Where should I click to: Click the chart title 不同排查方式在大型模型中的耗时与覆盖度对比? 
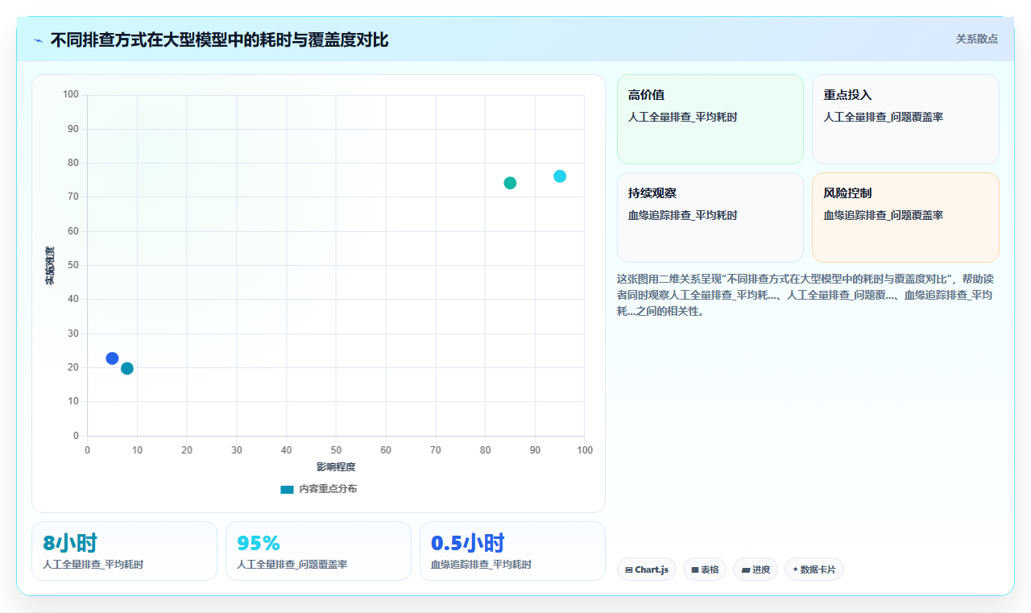219,39
